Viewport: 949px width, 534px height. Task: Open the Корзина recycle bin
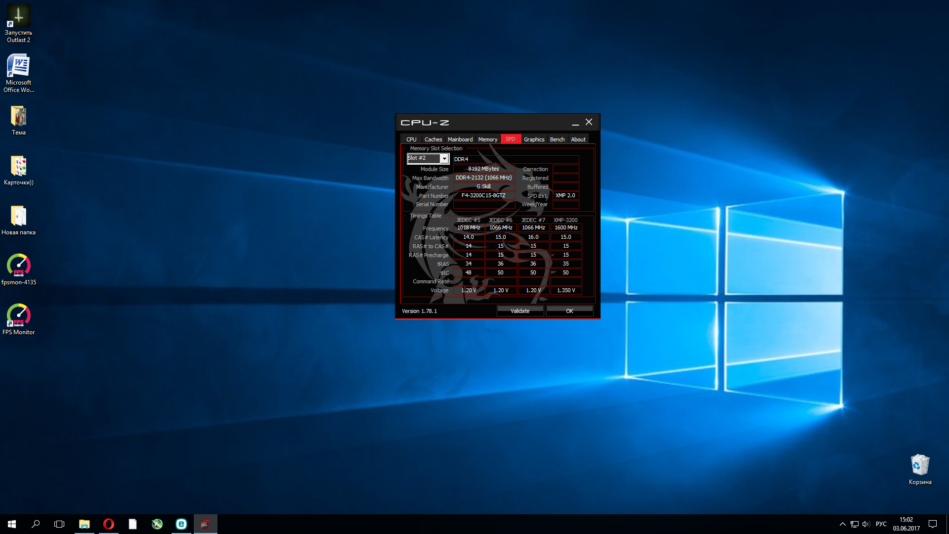click(x=920, y=465)
